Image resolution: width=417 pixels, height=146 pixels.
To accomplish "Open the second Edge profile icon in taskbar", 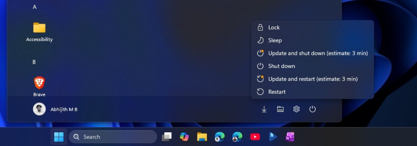I will [x=237, y=137].
